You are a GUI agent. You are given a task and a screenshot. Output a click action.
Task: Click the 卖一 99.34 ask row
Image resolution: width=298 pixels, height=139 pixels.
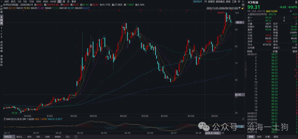point(272,17)
